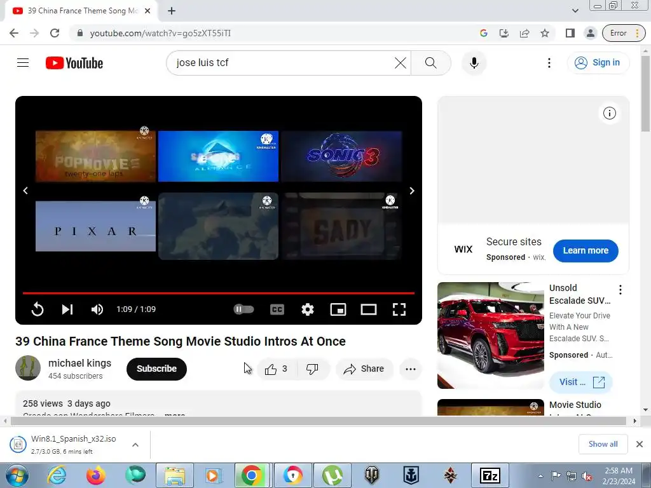Open the PIXAR suggested video thumbnail
The width and height of the screenshot is (651, 488).
(x=95, y=226)
